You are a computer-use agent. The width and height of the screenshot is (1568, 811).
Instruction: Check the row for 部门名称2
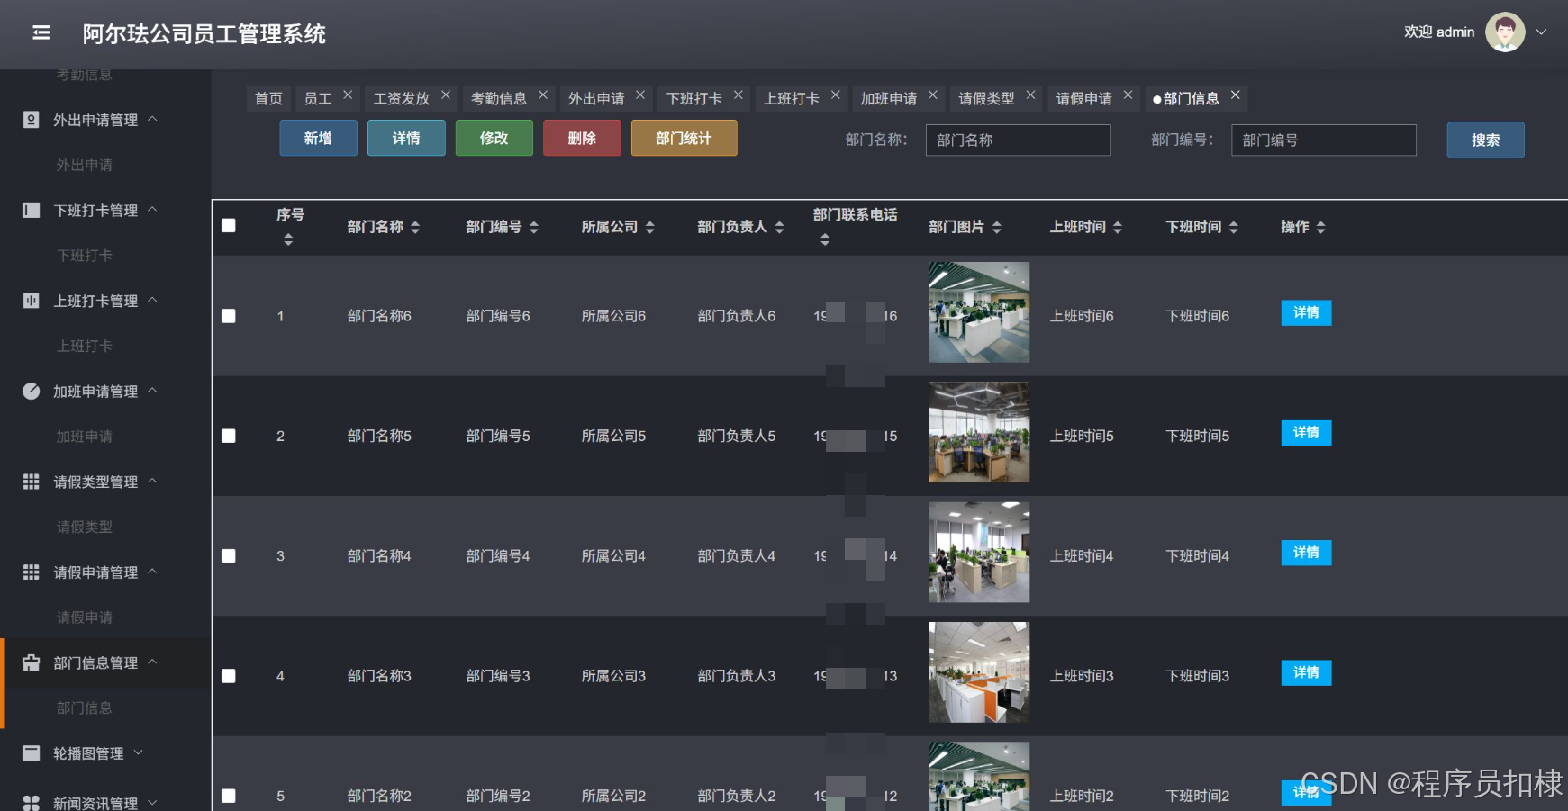point(229,796)
